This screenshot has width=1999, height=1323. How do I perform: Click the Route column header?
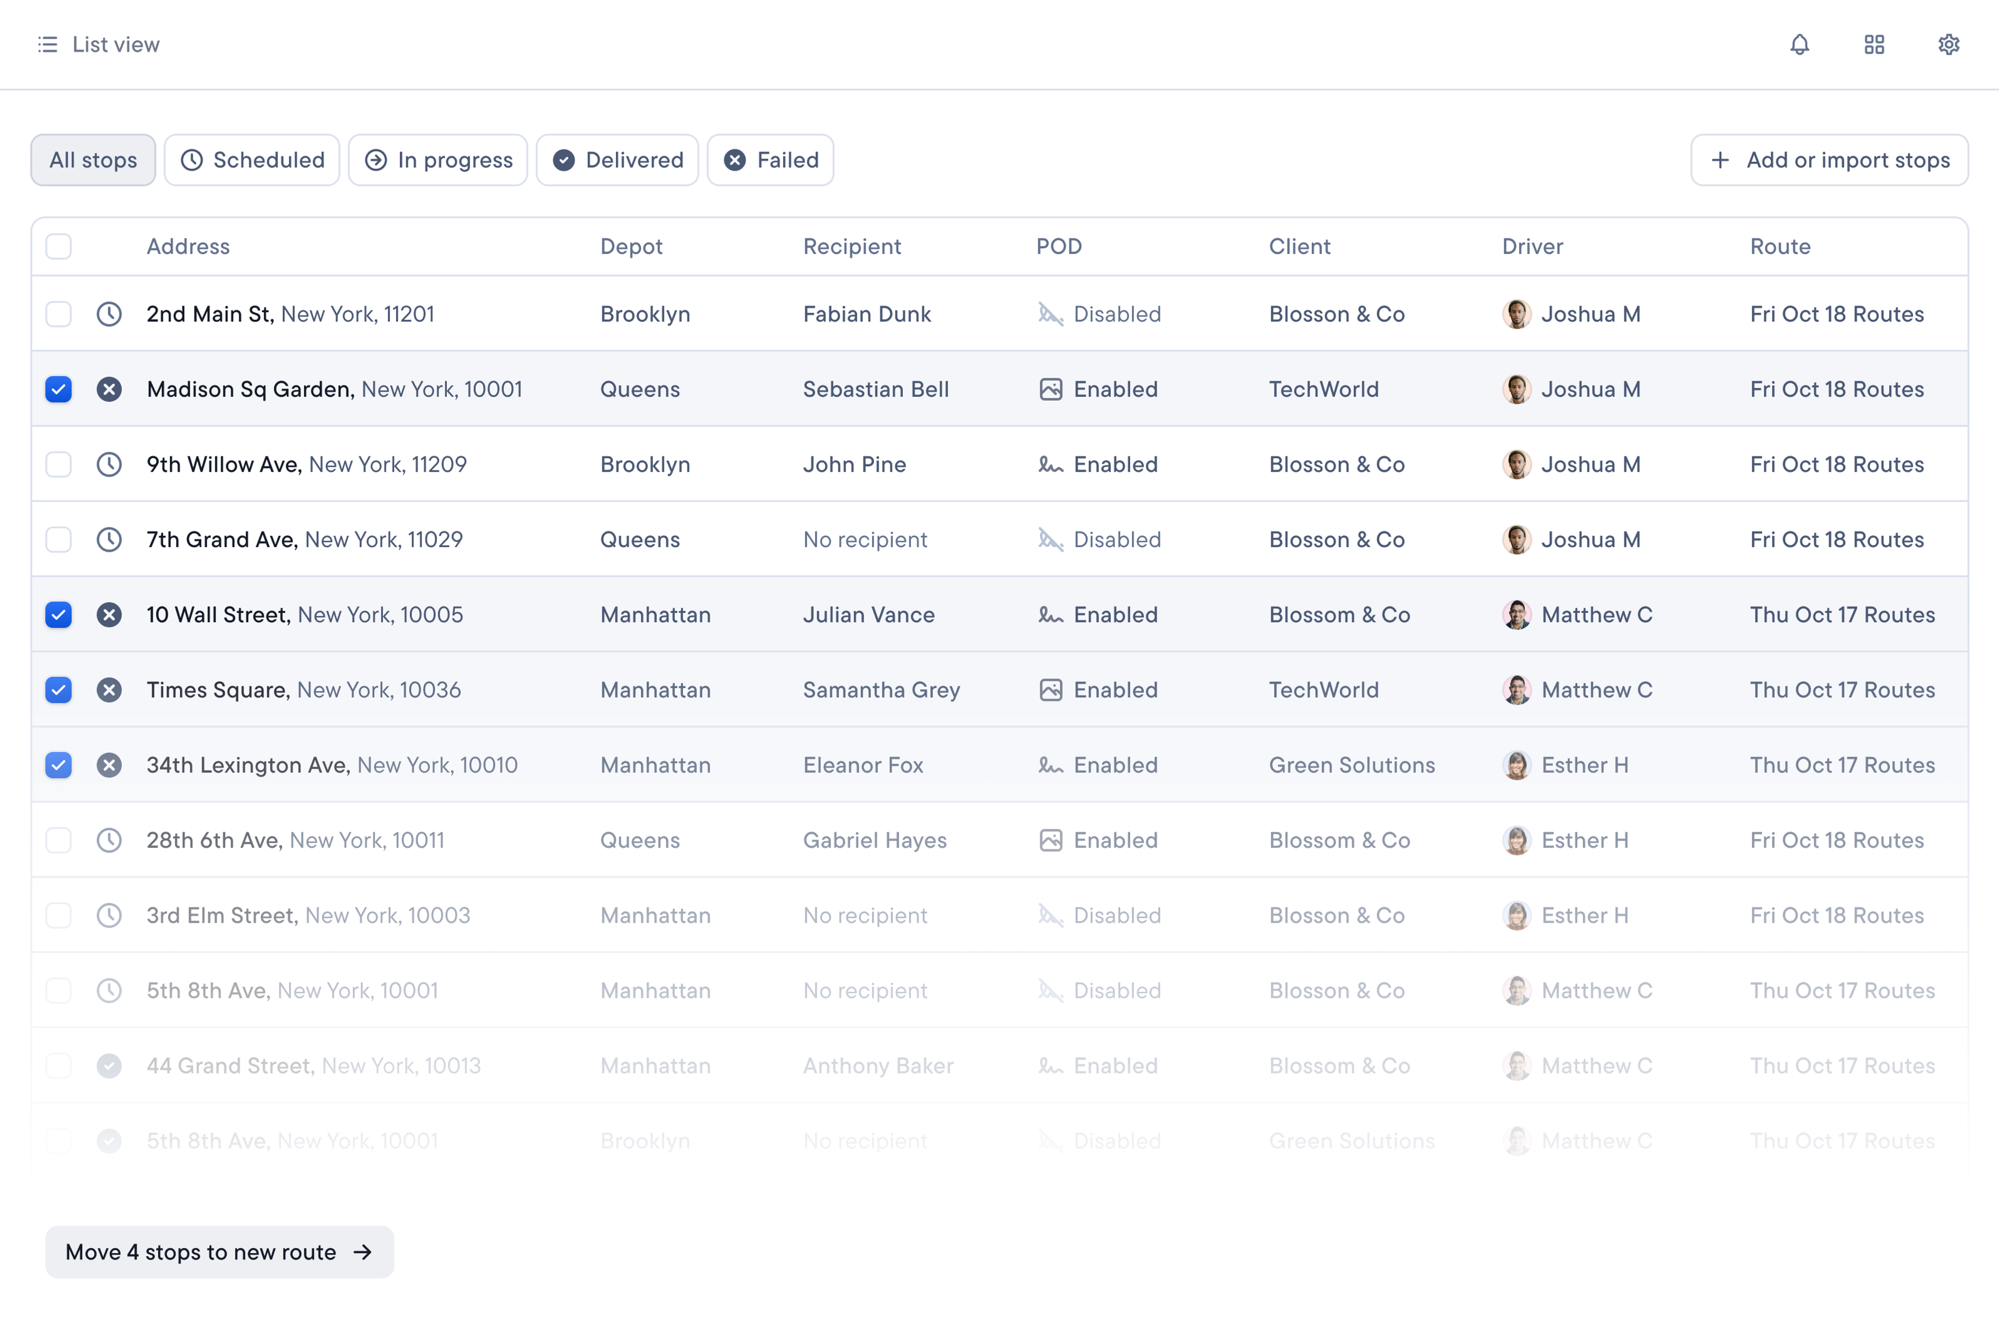click(x=1780, y=246)
